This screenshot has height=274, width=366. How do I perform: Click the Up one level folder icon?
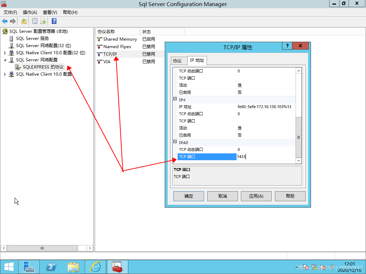24,21
